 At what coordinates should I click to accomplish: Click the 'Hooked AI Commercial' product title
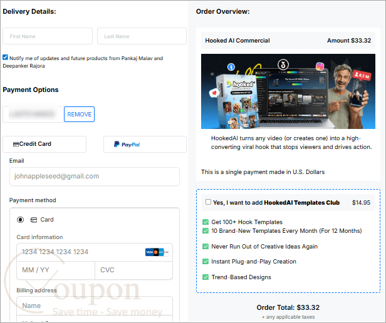coord(237,41)
